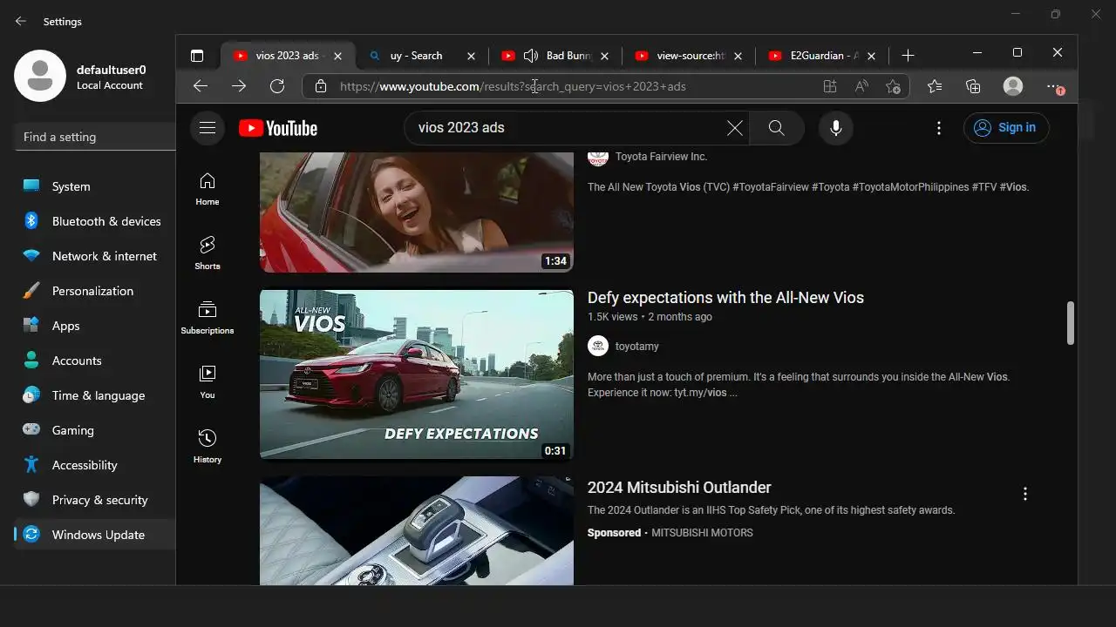This screenshot has width=1116, height=627.
Task: Switch to the view-source tab
Action: coord(687,56)
